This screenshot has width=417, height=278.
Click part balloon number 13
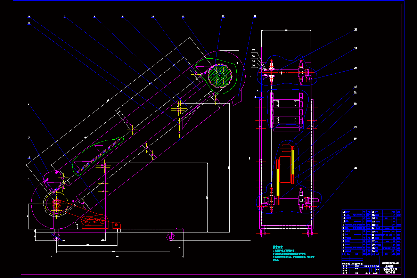point(255,16)
